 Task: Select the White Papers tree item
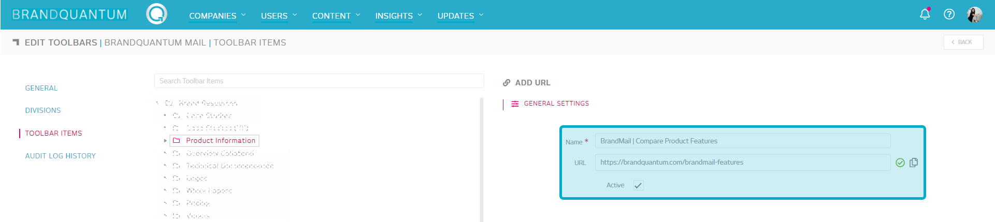(209, 190)
